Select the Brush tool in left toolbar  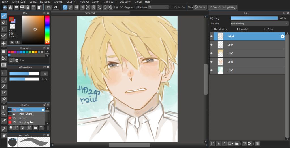(3, 16)
